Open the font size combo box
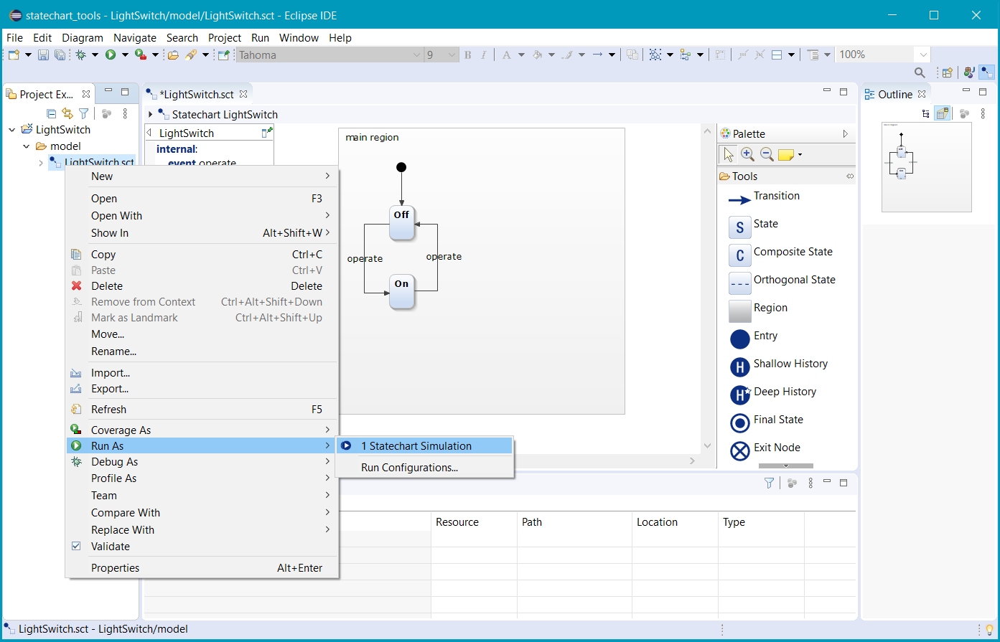This screenshot has height=642, width=1000. pos(441,55)
